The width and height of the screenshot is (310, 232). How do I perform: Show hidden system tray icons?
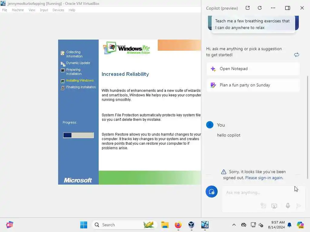(x=234, y=225)
